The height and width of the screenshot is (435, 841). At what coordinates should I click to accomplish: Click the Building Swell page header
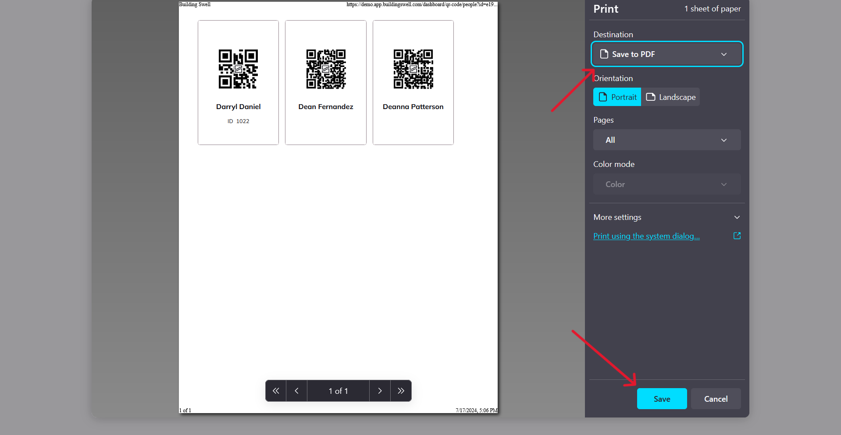click(x=195, y=4)
